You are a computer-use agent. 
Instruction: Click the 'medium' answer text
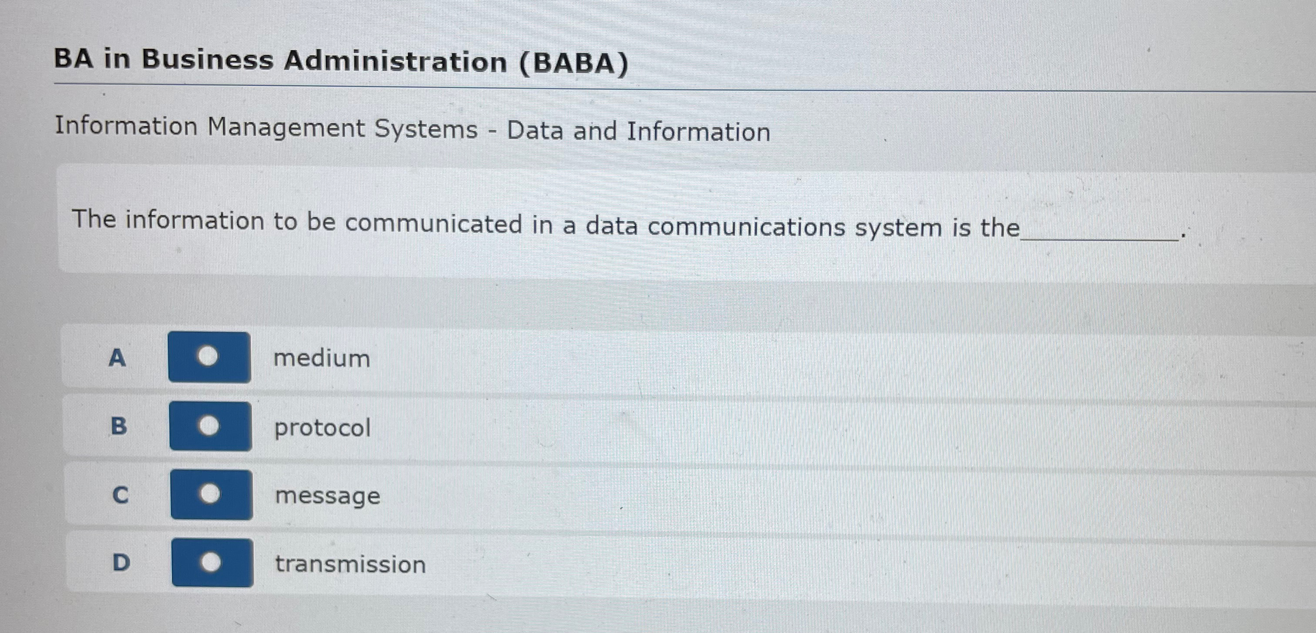(322, 358)
